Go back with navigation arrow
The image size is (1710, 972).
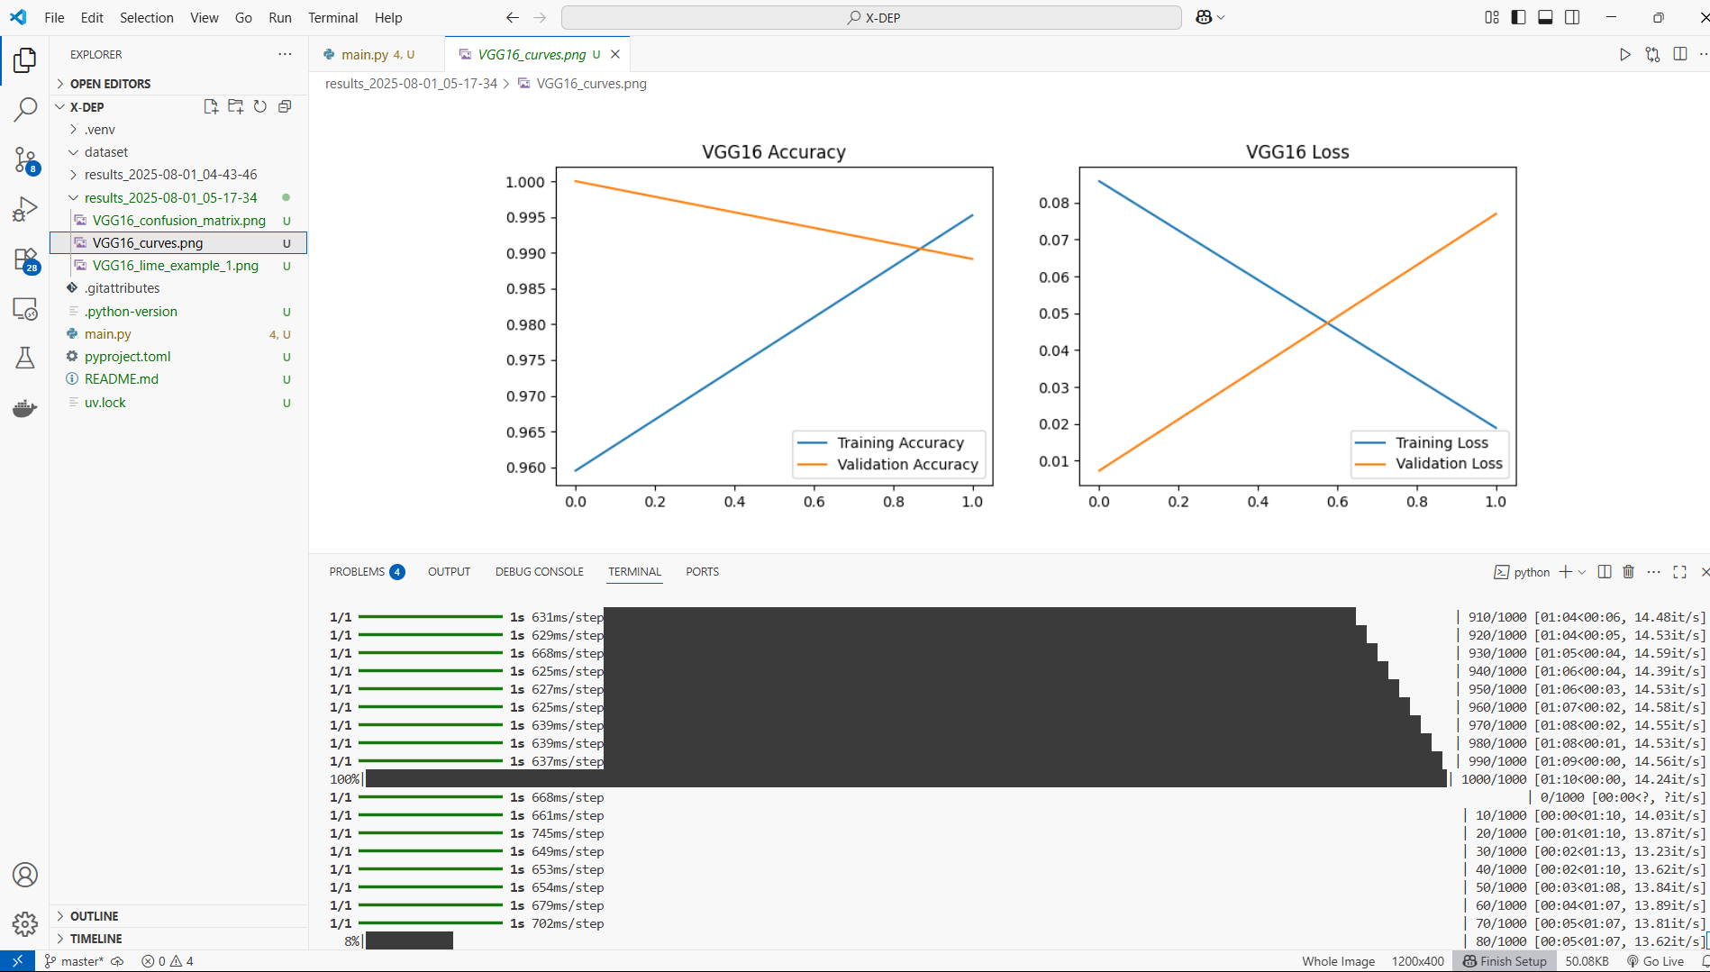tap(513, 17)
